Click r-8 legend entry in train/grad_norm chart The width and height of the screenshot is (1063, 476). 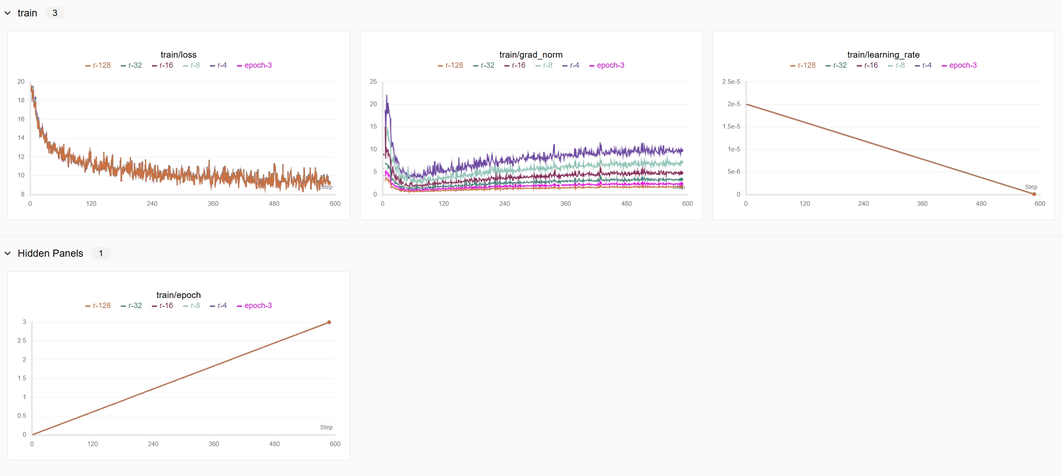pyautogui.click(x=547, y=65)
